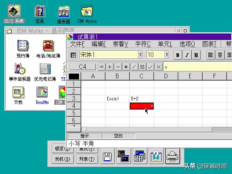Click the align left toolbar button
The width and height of the screenshot is (232, 174).
tap(211, 55)
